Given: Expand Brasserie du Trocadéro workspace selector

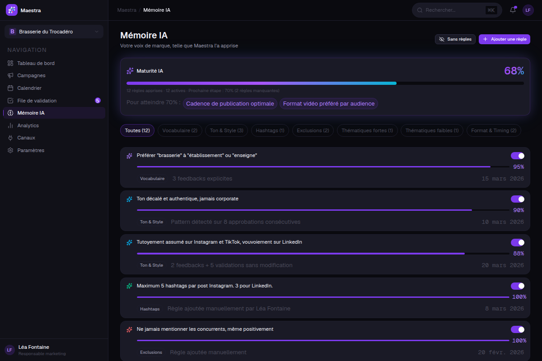Looking at the screenshot, I should point(54,32).
